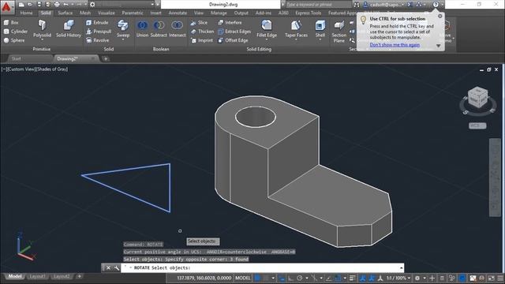Viewport: 505px width, 284px height.
Task: Add a new drawing tab with plus button
Action: tap(105, 58)
